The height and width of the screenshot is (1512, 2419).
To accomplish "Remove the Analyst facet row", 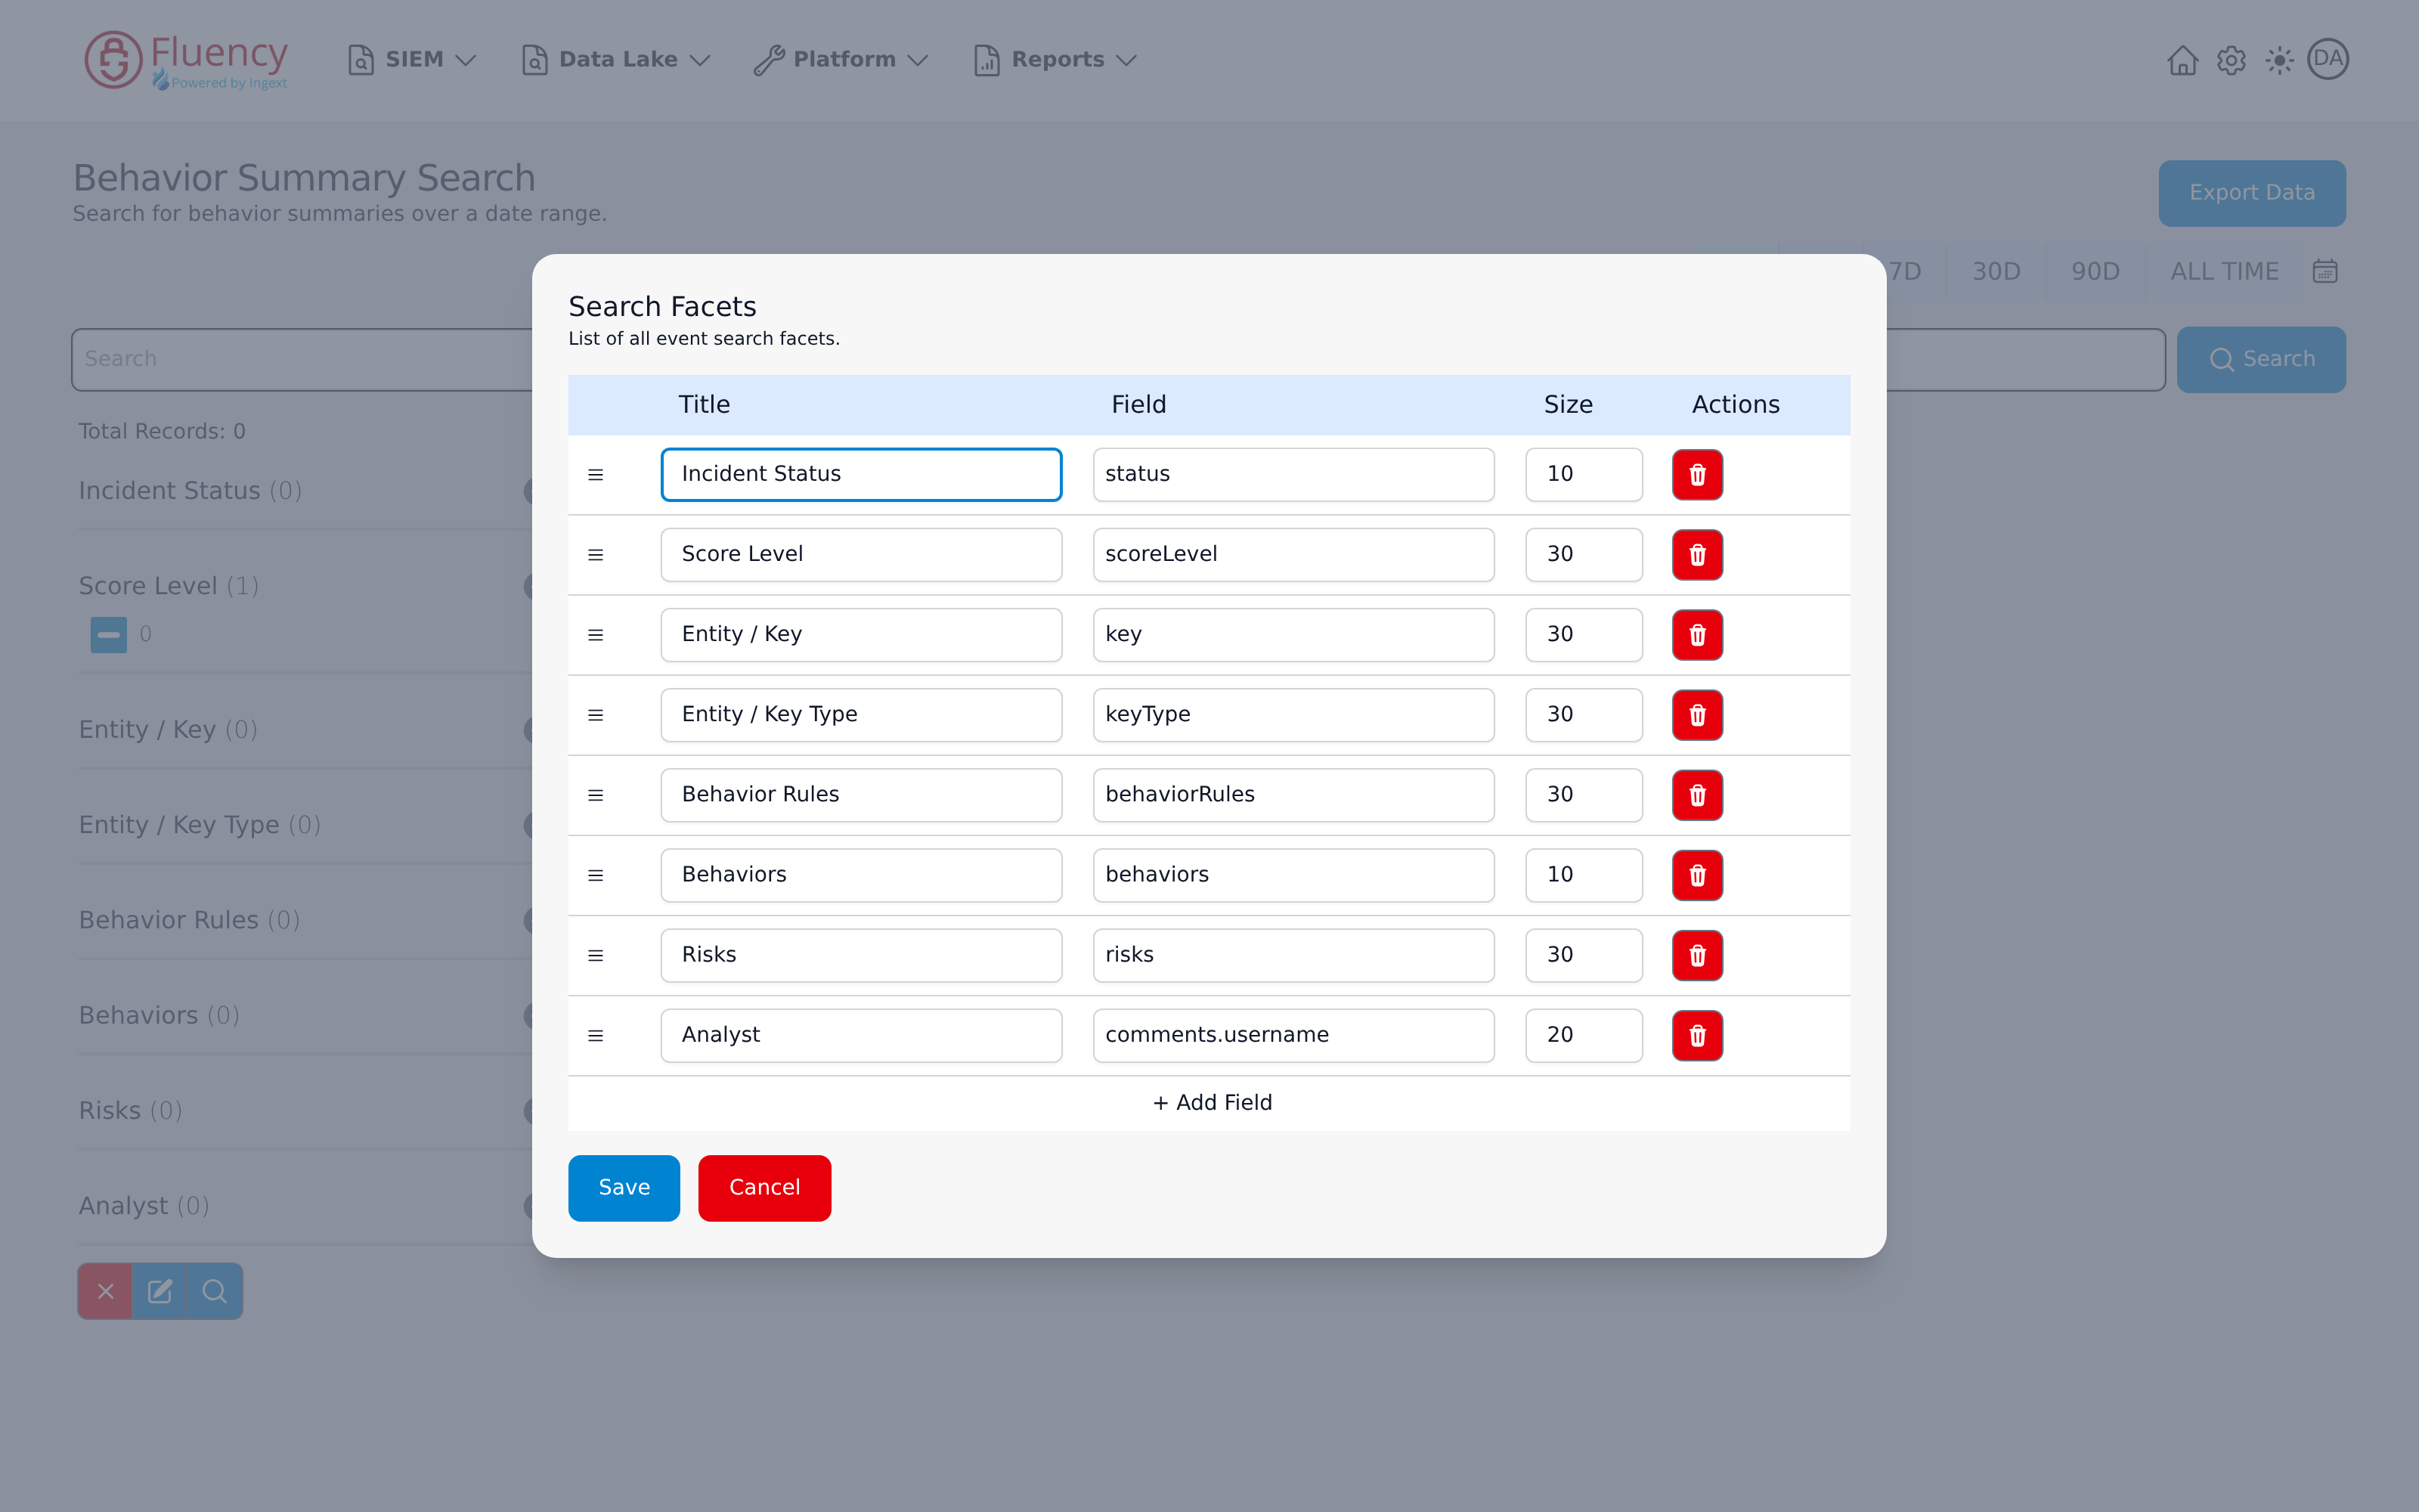I will (x=1697, y=1035).
